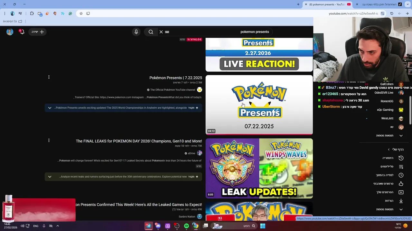Open the Chrome profile avatar
Viewport: 412px width, 231px height.
coord(13,13)
